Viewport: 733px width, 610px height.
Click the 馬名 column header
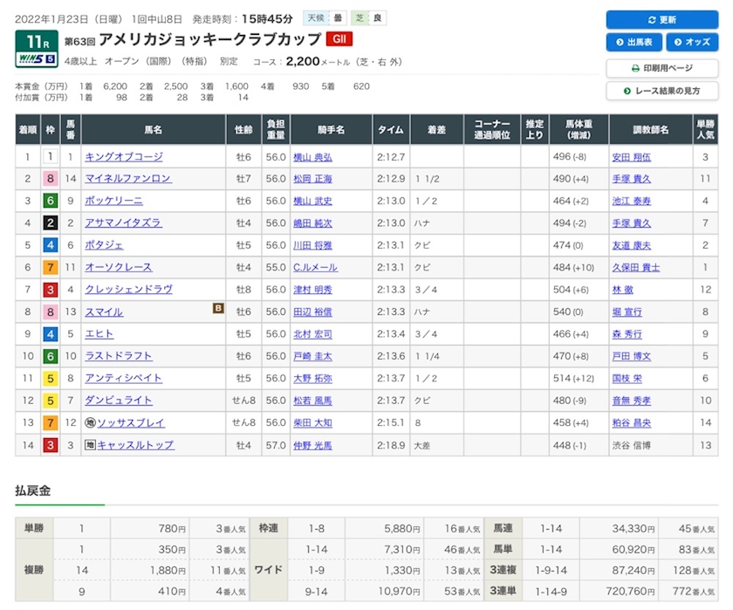(154, 129)
